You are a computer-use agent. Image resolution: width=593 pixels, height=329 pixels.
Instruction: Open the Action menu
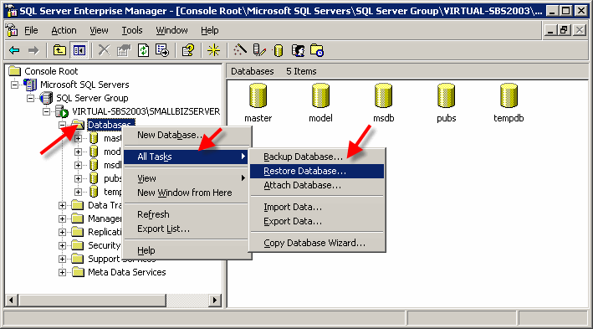click(64, 30)
